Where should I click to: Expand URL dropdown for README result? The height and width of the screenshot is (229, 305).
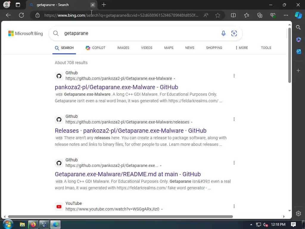point(161,166)
